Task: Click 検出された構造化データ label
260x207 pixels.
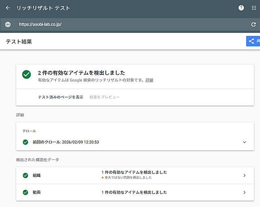Action: pos(38,159)
